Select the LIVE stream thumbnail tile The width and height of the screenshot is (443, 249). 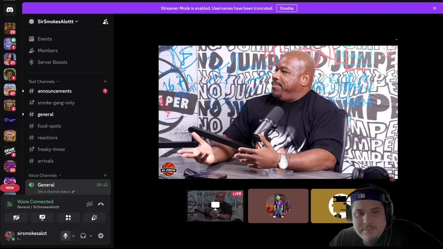(x=215, y=206)
